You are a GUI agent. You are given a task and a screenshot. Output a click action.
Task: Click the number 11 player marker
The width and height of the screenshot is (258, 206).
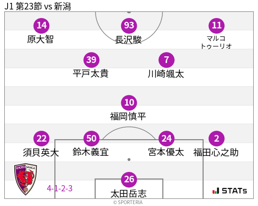coord(216,26)
